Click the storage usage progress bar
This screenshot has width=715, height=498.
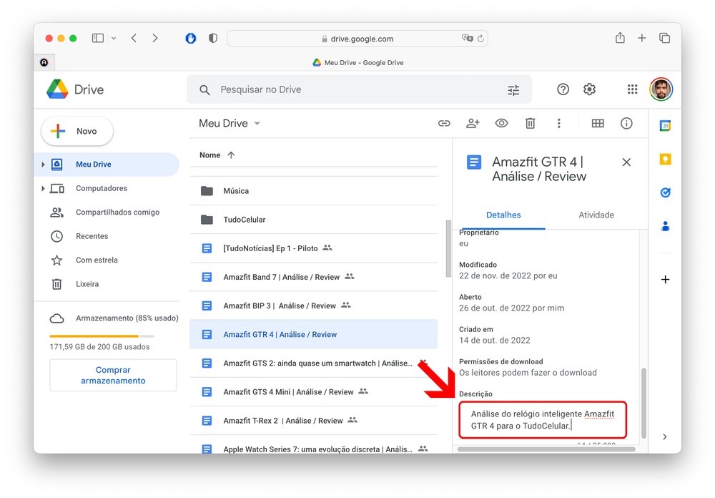[x=102, y=336]
